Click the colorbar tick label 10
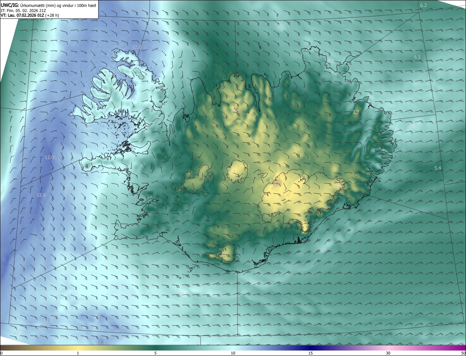 233,353
